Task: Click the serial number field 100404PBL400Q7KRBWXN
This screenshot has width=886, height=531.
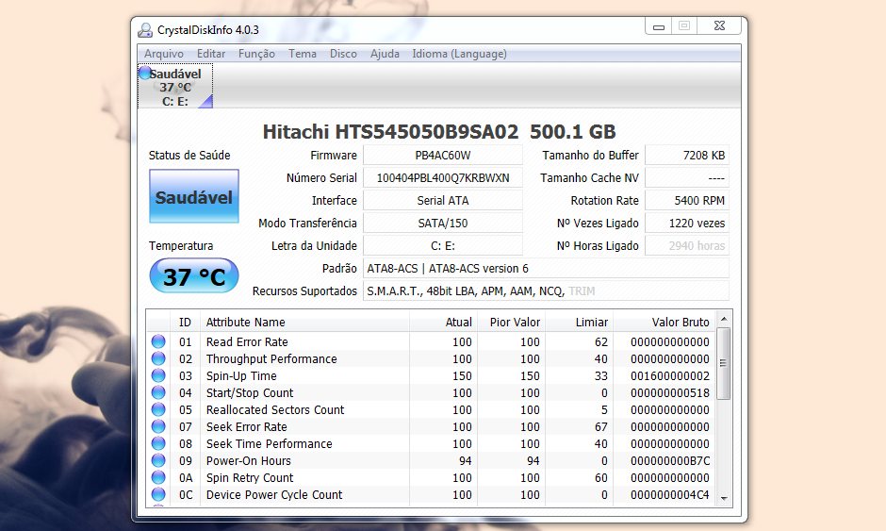Action: [x=443, y=178]
